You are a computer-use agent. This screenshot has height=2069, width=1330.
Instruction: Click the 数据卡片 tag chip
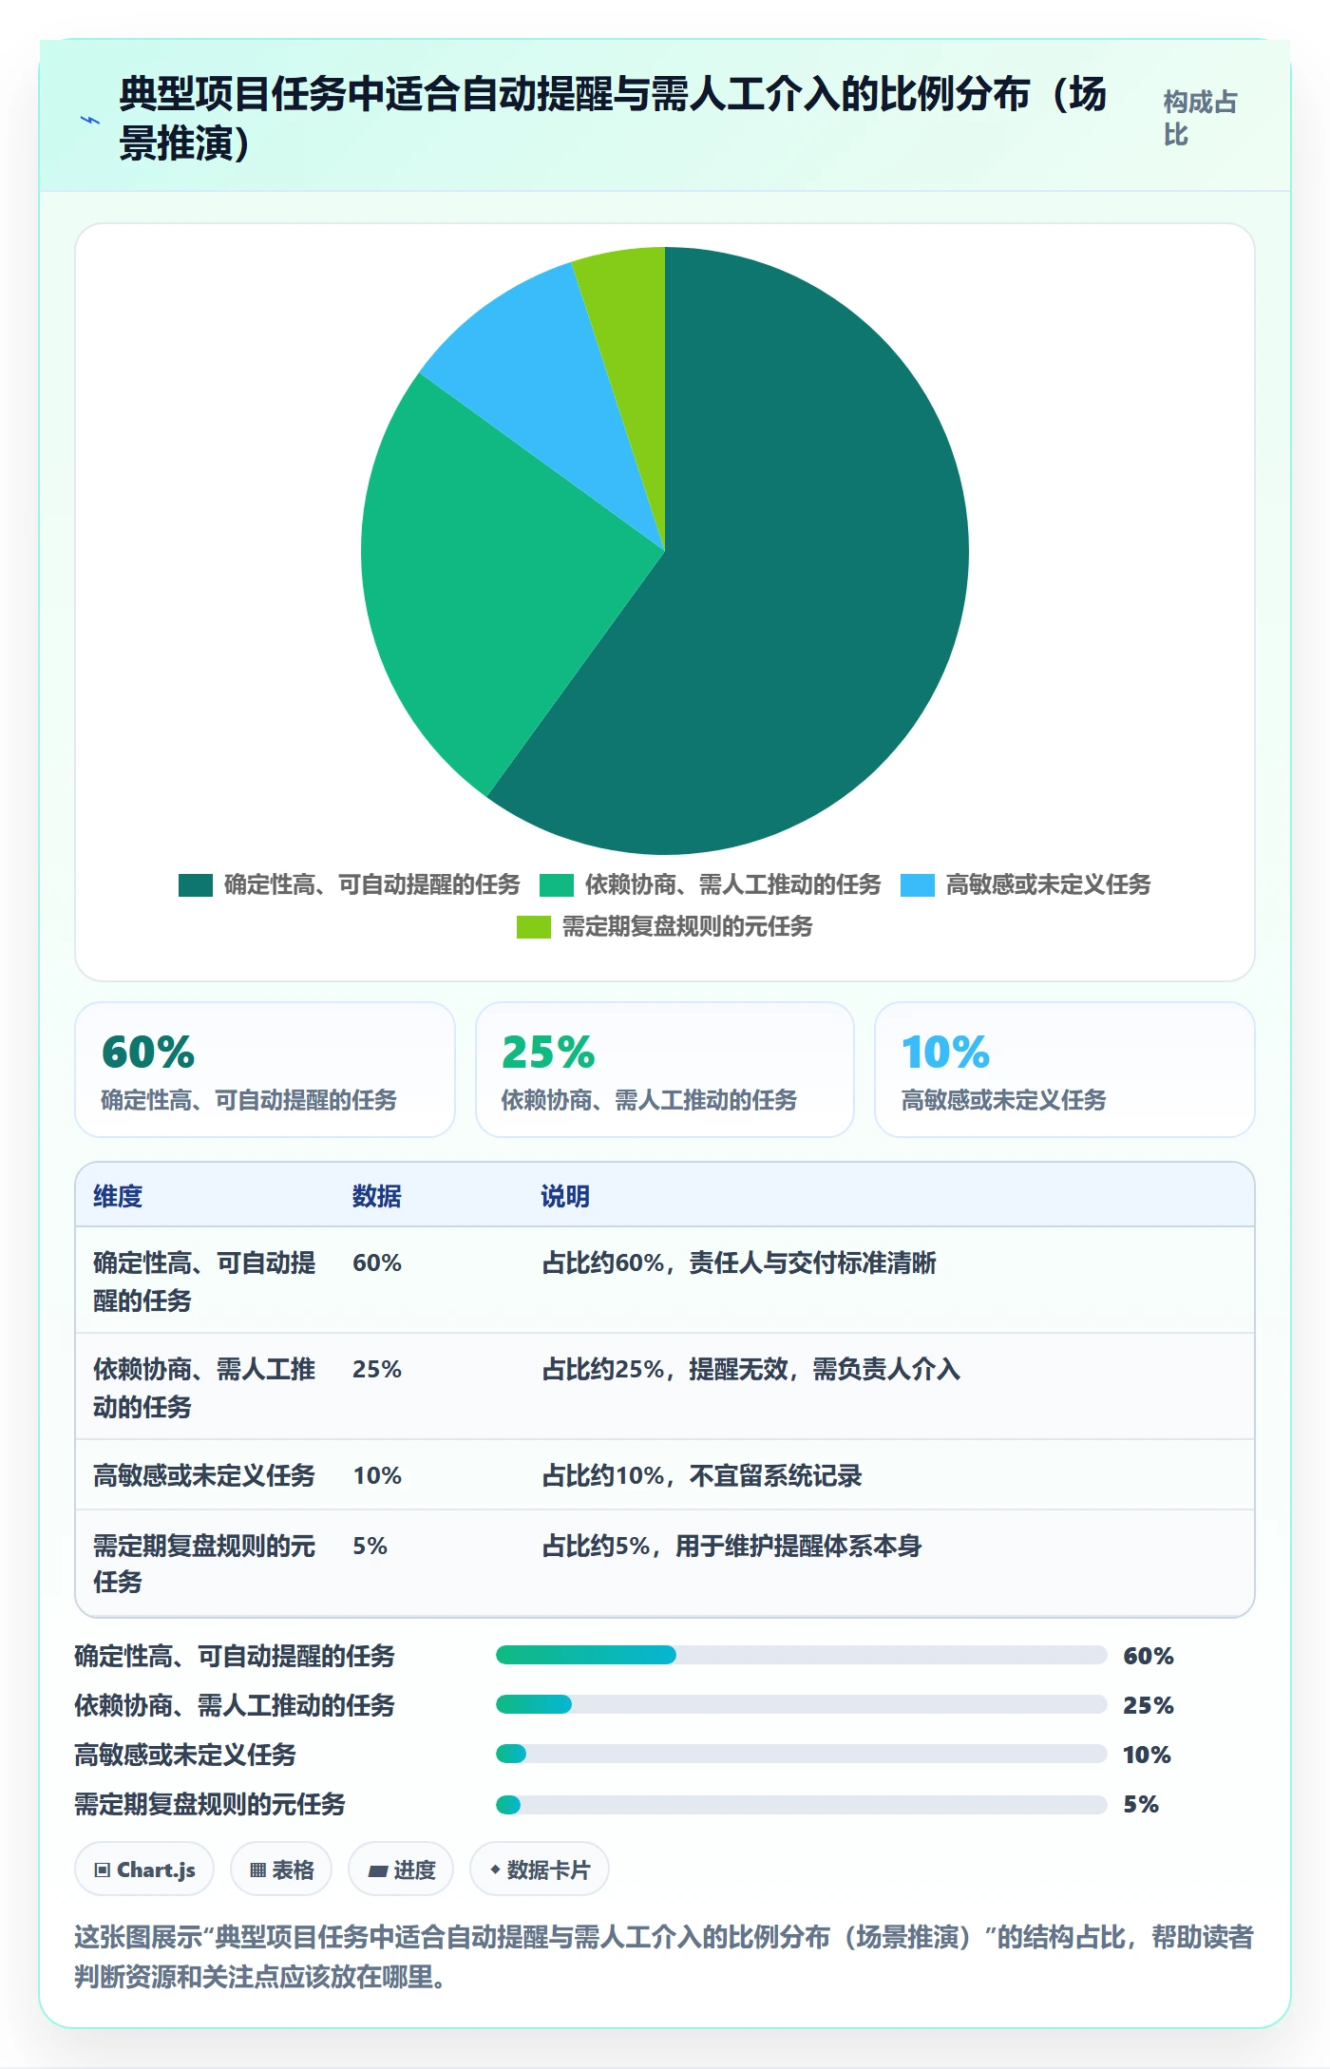(x=540, y=1870)
